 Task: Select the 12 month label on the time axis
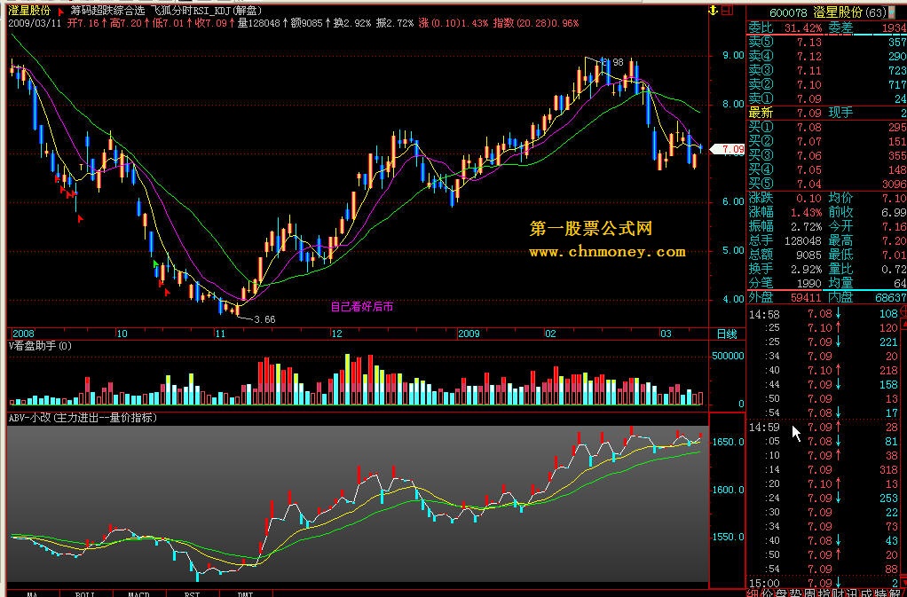pyautogui.click(x=336, y=334)
